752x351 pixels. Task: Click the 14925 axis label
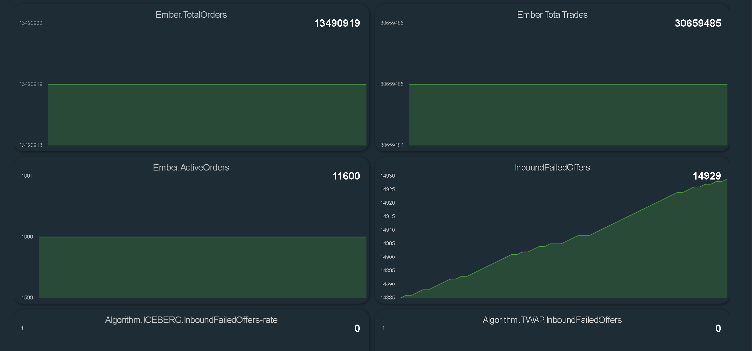[387, 190]
